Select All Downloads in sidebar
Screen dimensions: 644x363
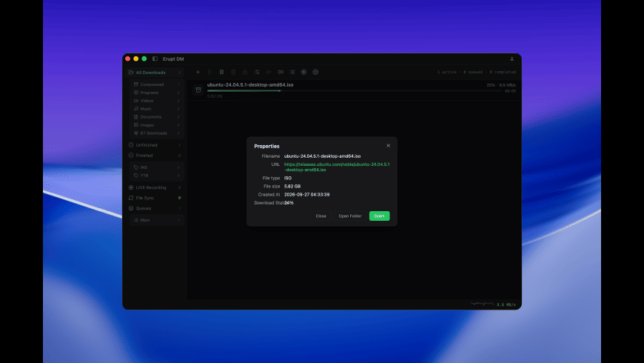point(155,73)
